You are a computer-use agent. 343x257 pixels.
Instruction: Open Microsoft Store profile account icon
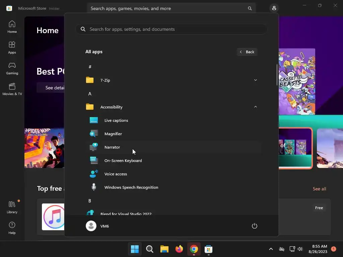(x=274, y=8)
